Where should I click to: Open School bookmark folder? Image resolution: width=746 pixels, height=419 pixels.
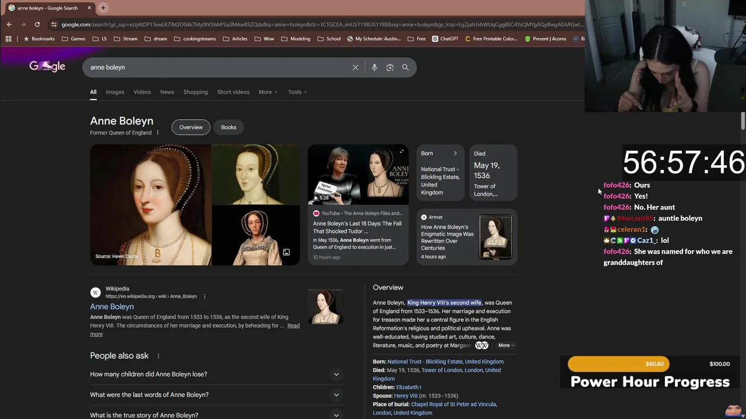coord(329,39)
